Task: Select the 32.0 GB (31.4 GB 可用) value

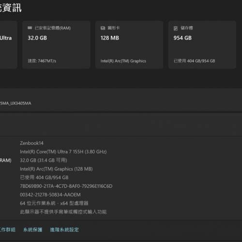Action: (44, 160)
